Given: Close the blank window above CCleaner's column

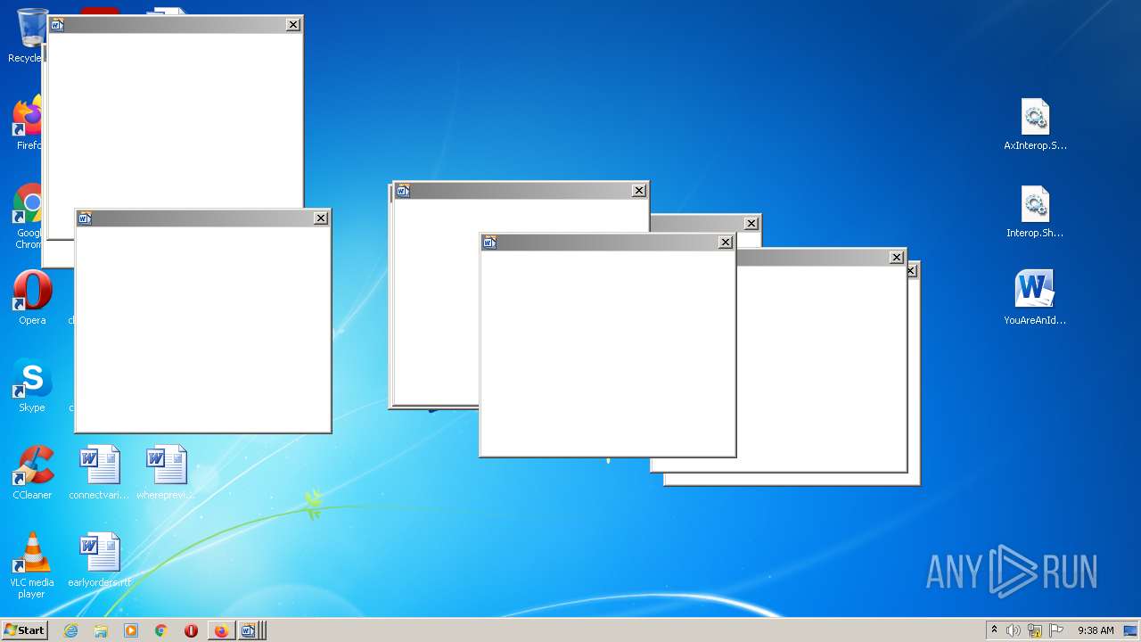Looking at the screenshot, I should (321, 218).
